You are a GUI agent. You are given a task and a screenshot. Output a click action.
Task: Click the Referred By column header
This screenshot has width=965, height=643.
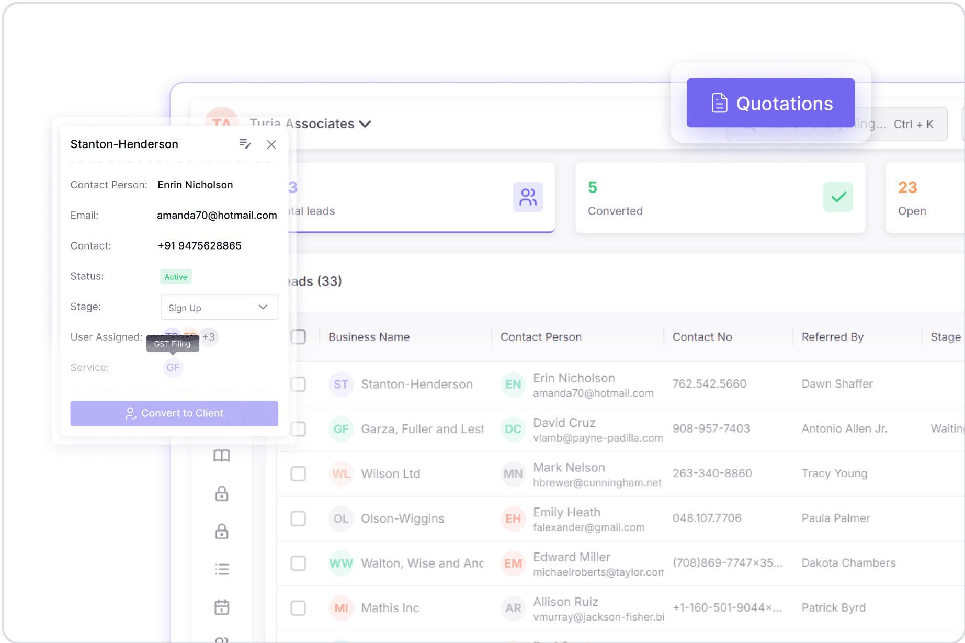(832, 337)
